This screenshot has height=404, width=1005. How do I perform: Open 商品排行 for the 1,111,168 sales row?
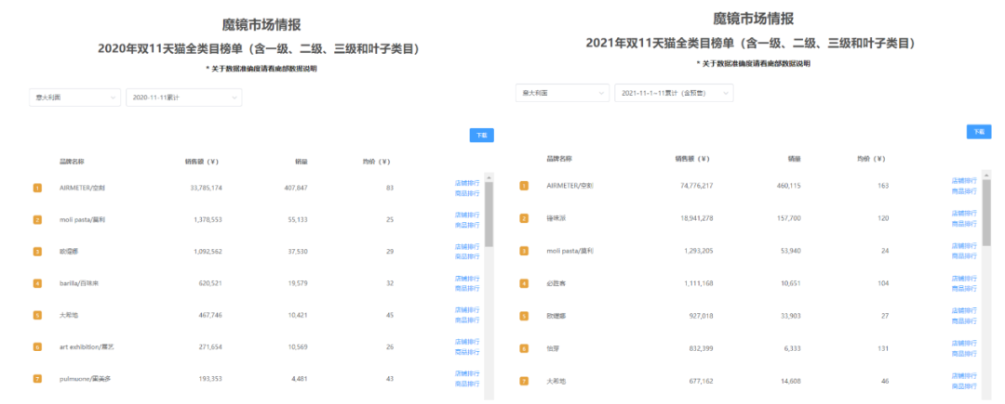[x=964, y=289]
